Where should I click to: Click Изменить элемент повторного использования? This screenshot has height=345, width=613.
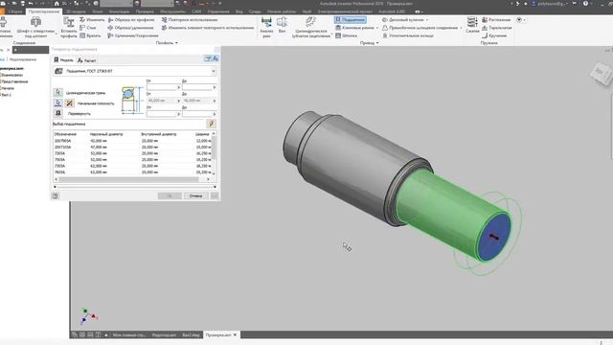[x=208, y=28]
